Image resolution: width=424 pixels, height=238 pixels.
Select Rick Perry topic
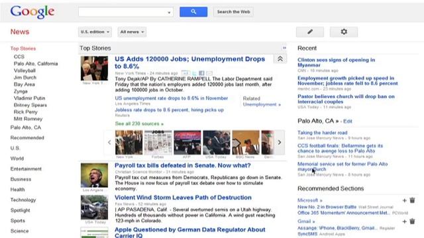25,112
